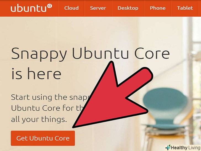Click the Get Ubuntu Core button
201x151 pixels.
(x=43, y=138)
